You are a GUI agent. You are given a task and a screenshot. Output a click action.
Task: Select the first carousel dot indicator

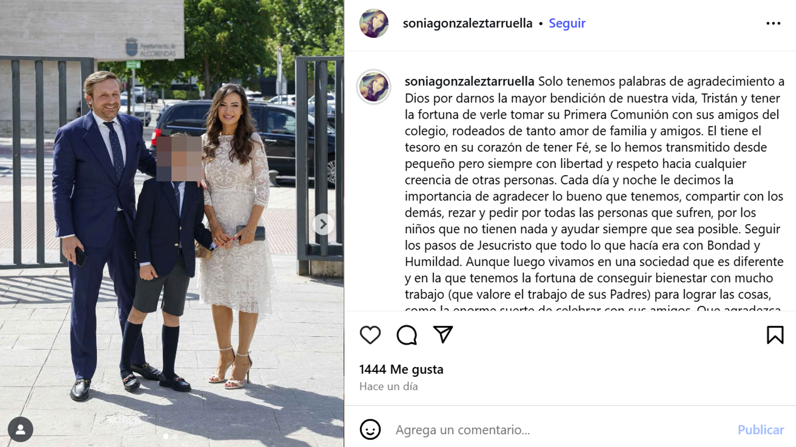(x=166, y=436)
